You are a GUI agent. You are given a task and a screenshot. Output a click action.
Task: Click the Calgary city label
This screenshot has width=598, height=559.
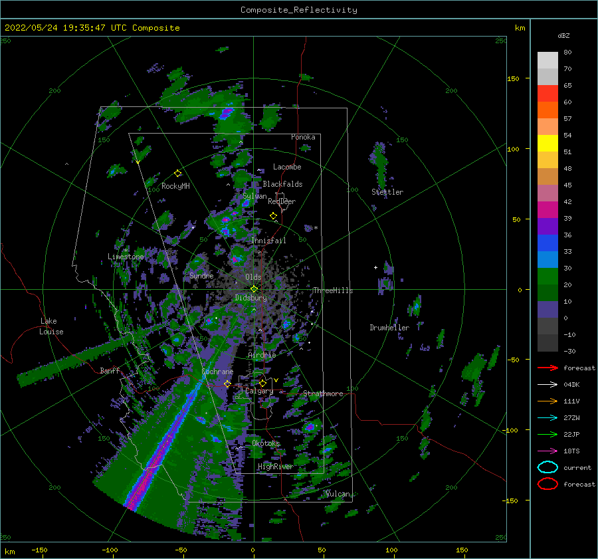point(259,391)
